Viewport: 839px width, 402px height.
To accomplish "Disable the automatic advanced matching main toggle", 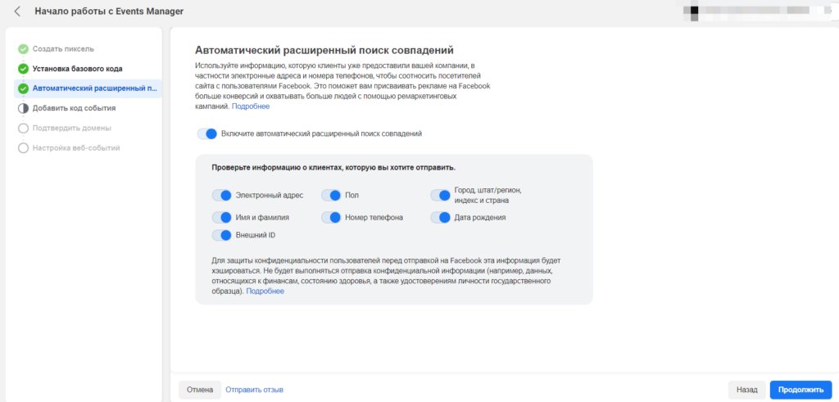I will pos(207,133).
